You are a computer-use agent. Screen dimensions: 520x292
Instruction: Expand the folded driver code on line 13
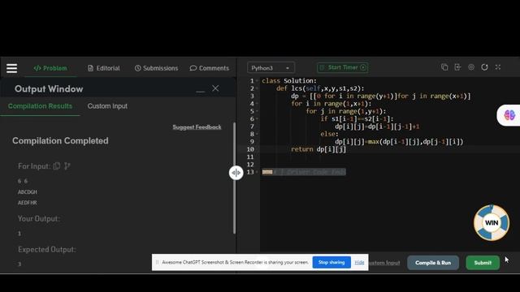258,173
